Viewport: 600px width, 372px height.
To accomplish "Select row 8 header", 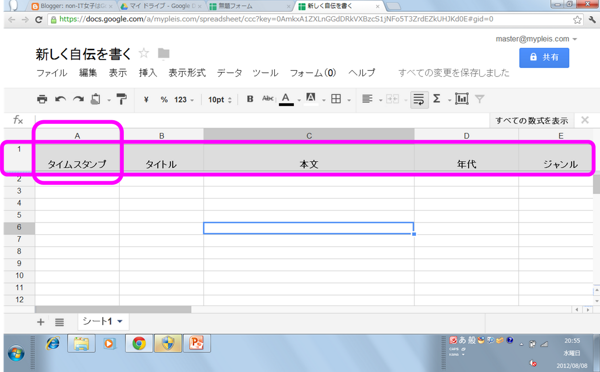I will tap(19, 251).
